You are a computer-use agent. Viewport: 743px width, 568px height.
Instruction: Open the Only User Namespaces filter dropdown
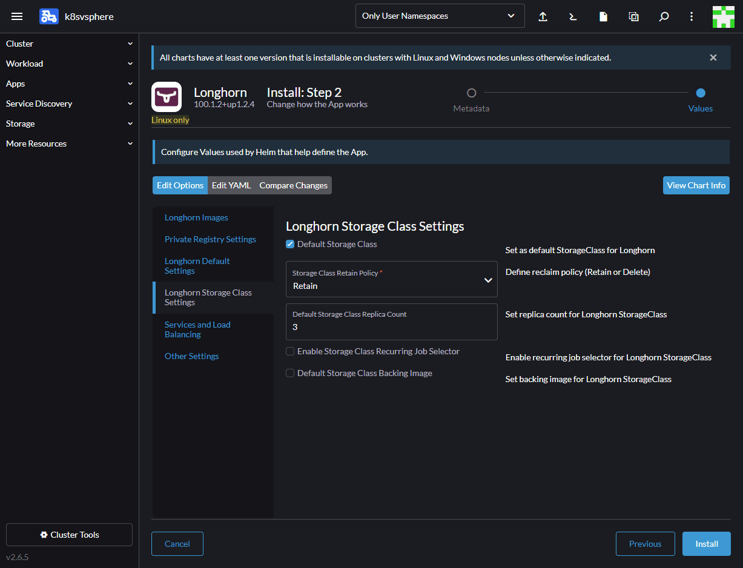(440, 16)
